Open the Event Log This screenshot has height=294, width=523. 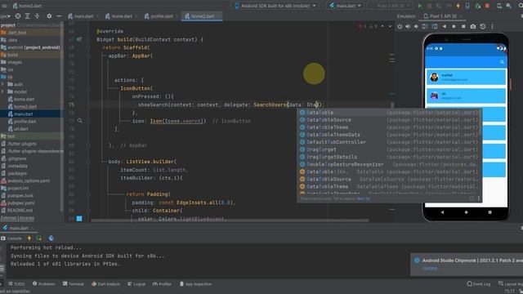point(479,284)
